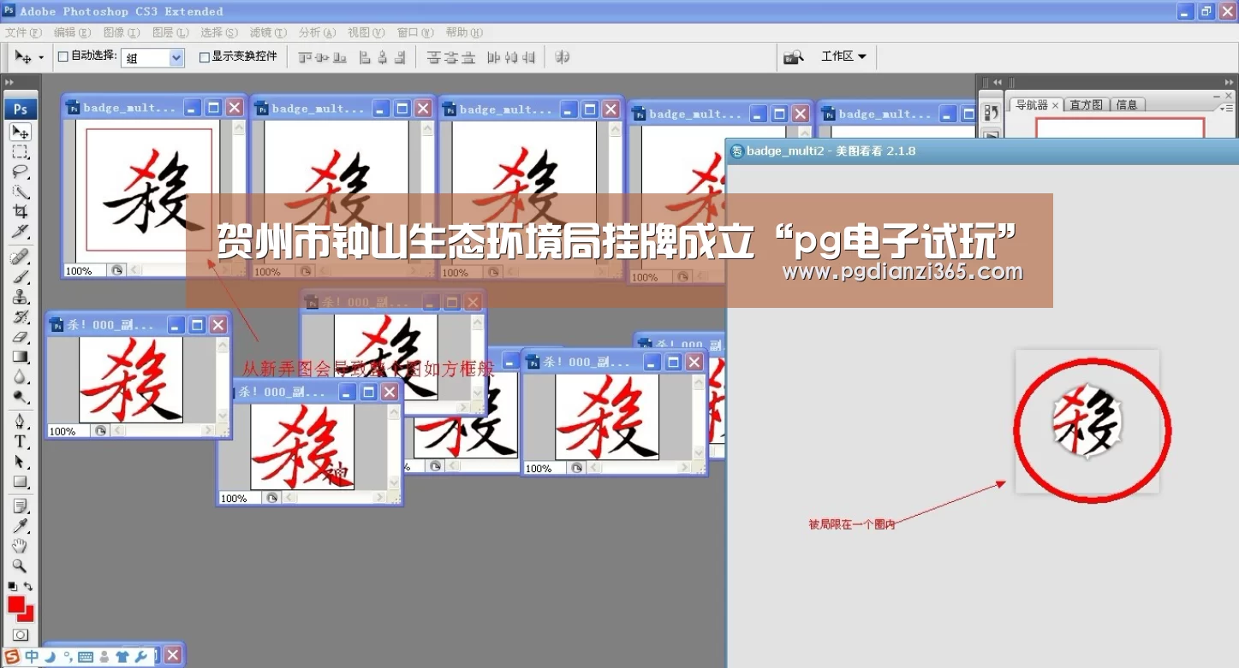Collapse the toolbox double-arrow
The height and width of the screenshot is (668, 1239).
(x=9, y=82)
